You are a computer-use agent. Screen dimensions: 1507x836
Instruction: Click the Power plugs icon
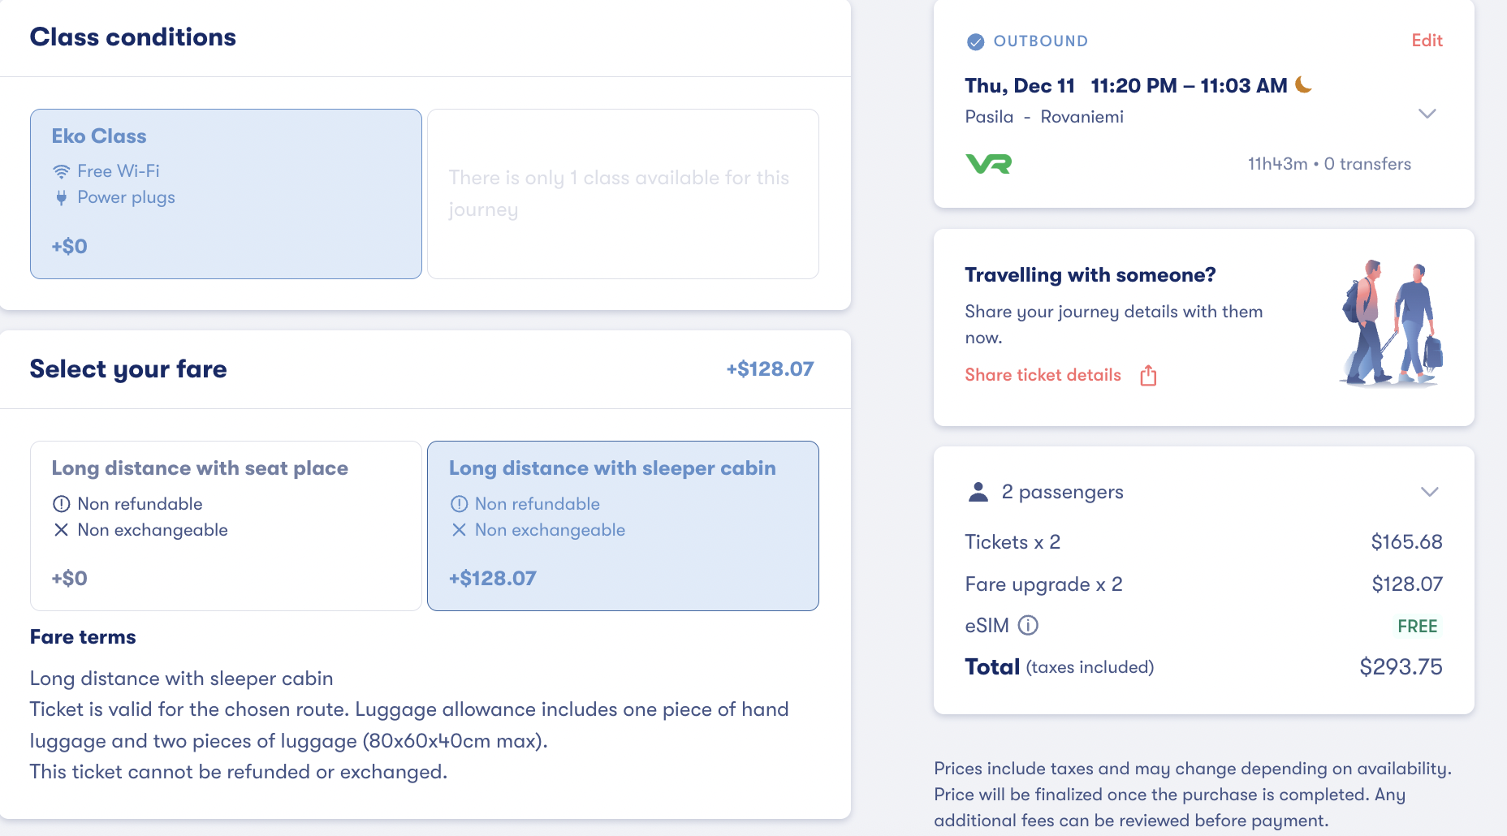(61, 197)
